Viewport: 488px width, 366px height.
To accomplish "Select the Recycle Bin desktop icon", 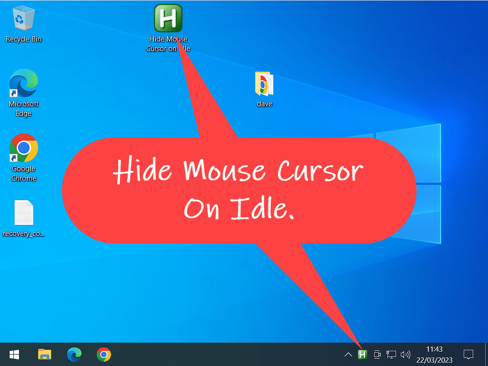I will (23, 19).
